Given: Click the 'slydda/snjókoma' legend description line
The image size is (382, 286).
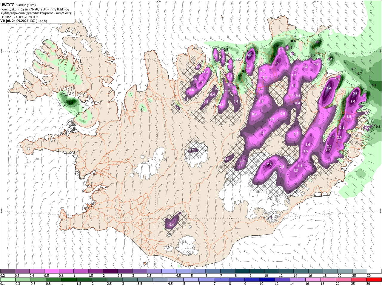Looking at the screenshot, I should click(x=36, y=13).
